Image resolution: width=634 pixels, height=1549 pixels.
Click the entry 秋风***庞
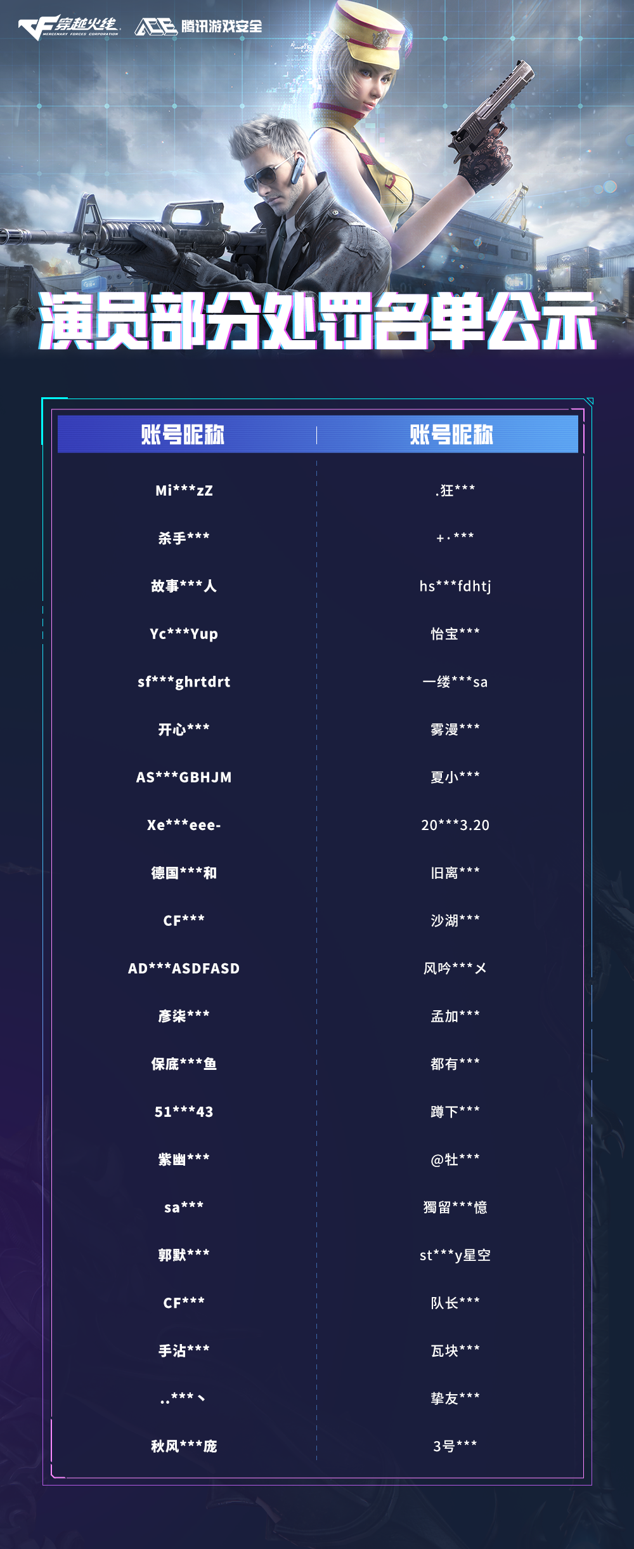click(x=184, y=1446)
